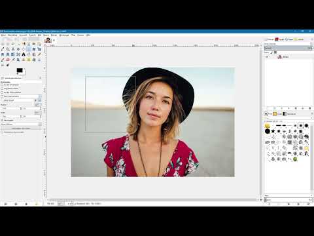Enable 'Vergrößern zulassen' checkbox
Viewport: 314px width, 236px height.
coord(2,88)
